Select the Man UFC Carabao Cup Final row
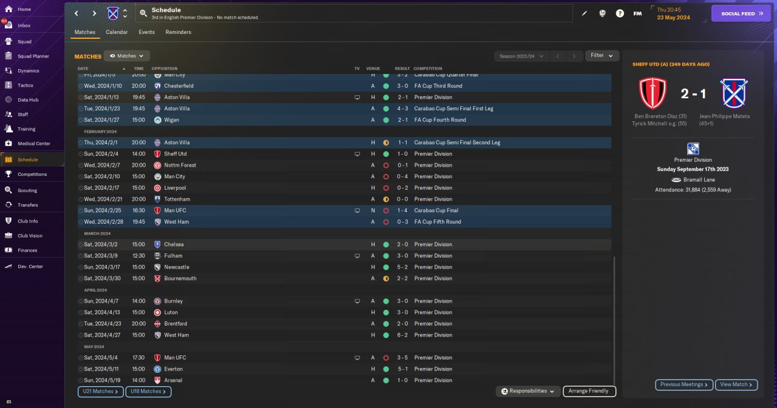This screenshot has height=408, width=777. point(344,210)
